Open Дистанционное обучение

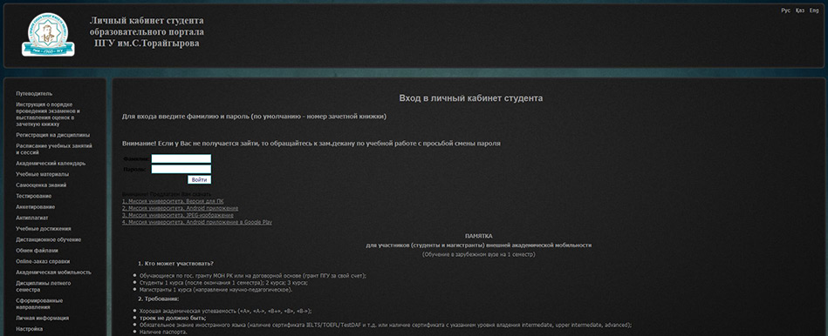49,239
